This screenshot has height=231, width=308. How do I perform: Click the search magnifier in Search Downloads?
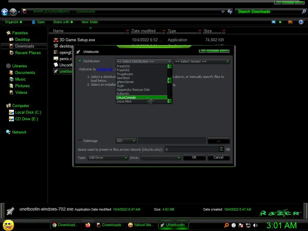(304, 12)
